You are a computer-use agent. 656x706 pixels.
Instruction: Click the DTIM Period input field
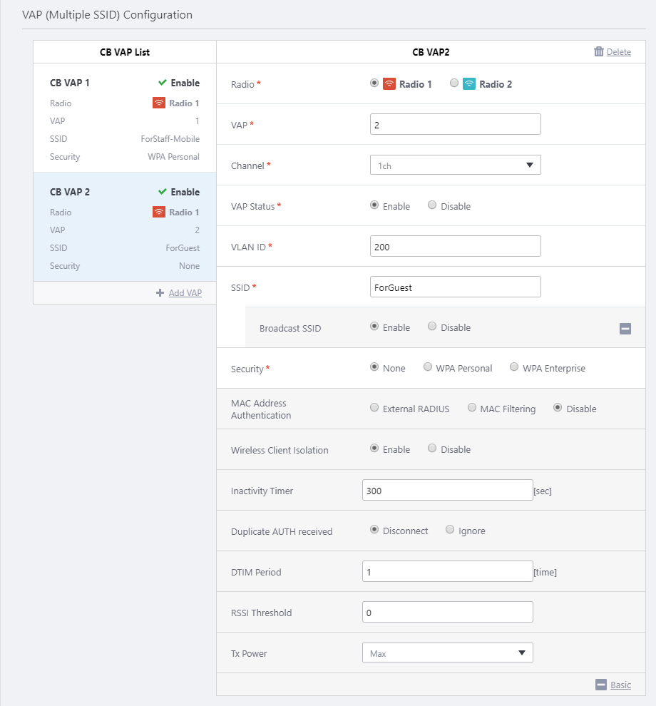(x=448, y=571)
